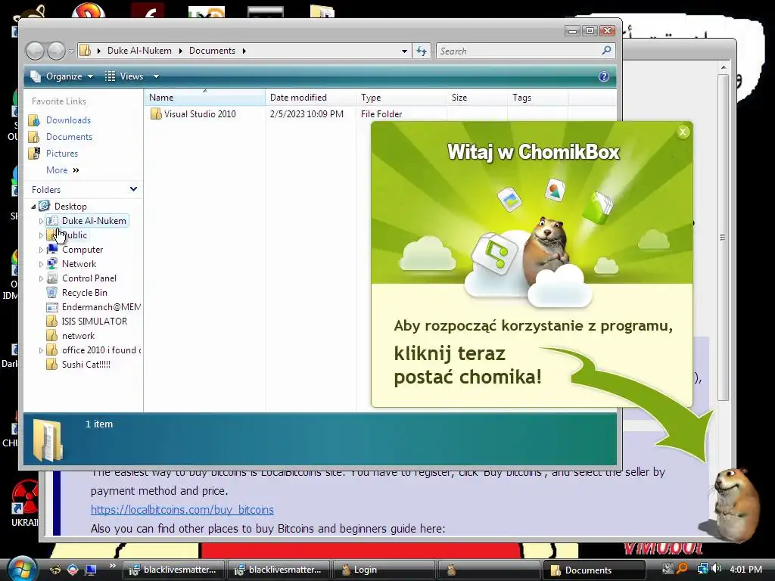
Task: Select office 2010 i found folder
Action: 101,350
